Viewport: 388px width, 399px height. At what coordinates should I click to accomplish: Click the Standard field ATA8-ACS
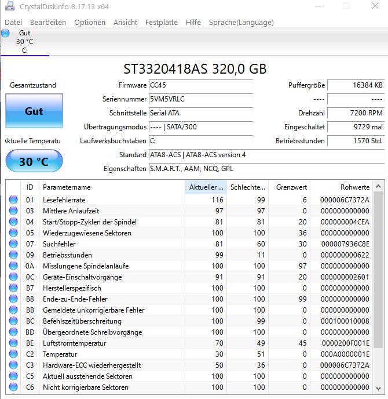266,155
